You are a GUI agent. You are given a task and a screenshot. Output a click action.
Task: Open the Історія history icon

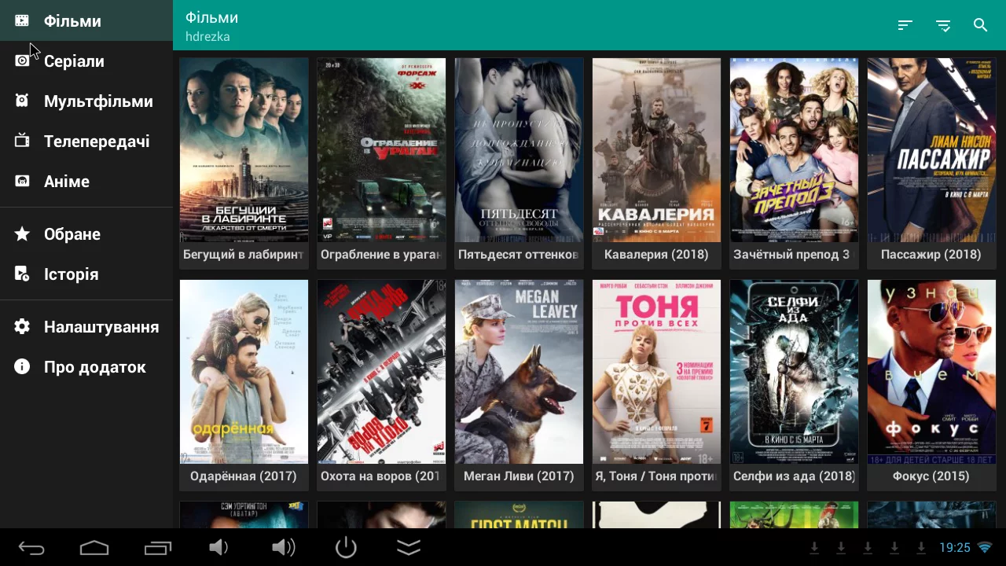(x=22, y=274)
